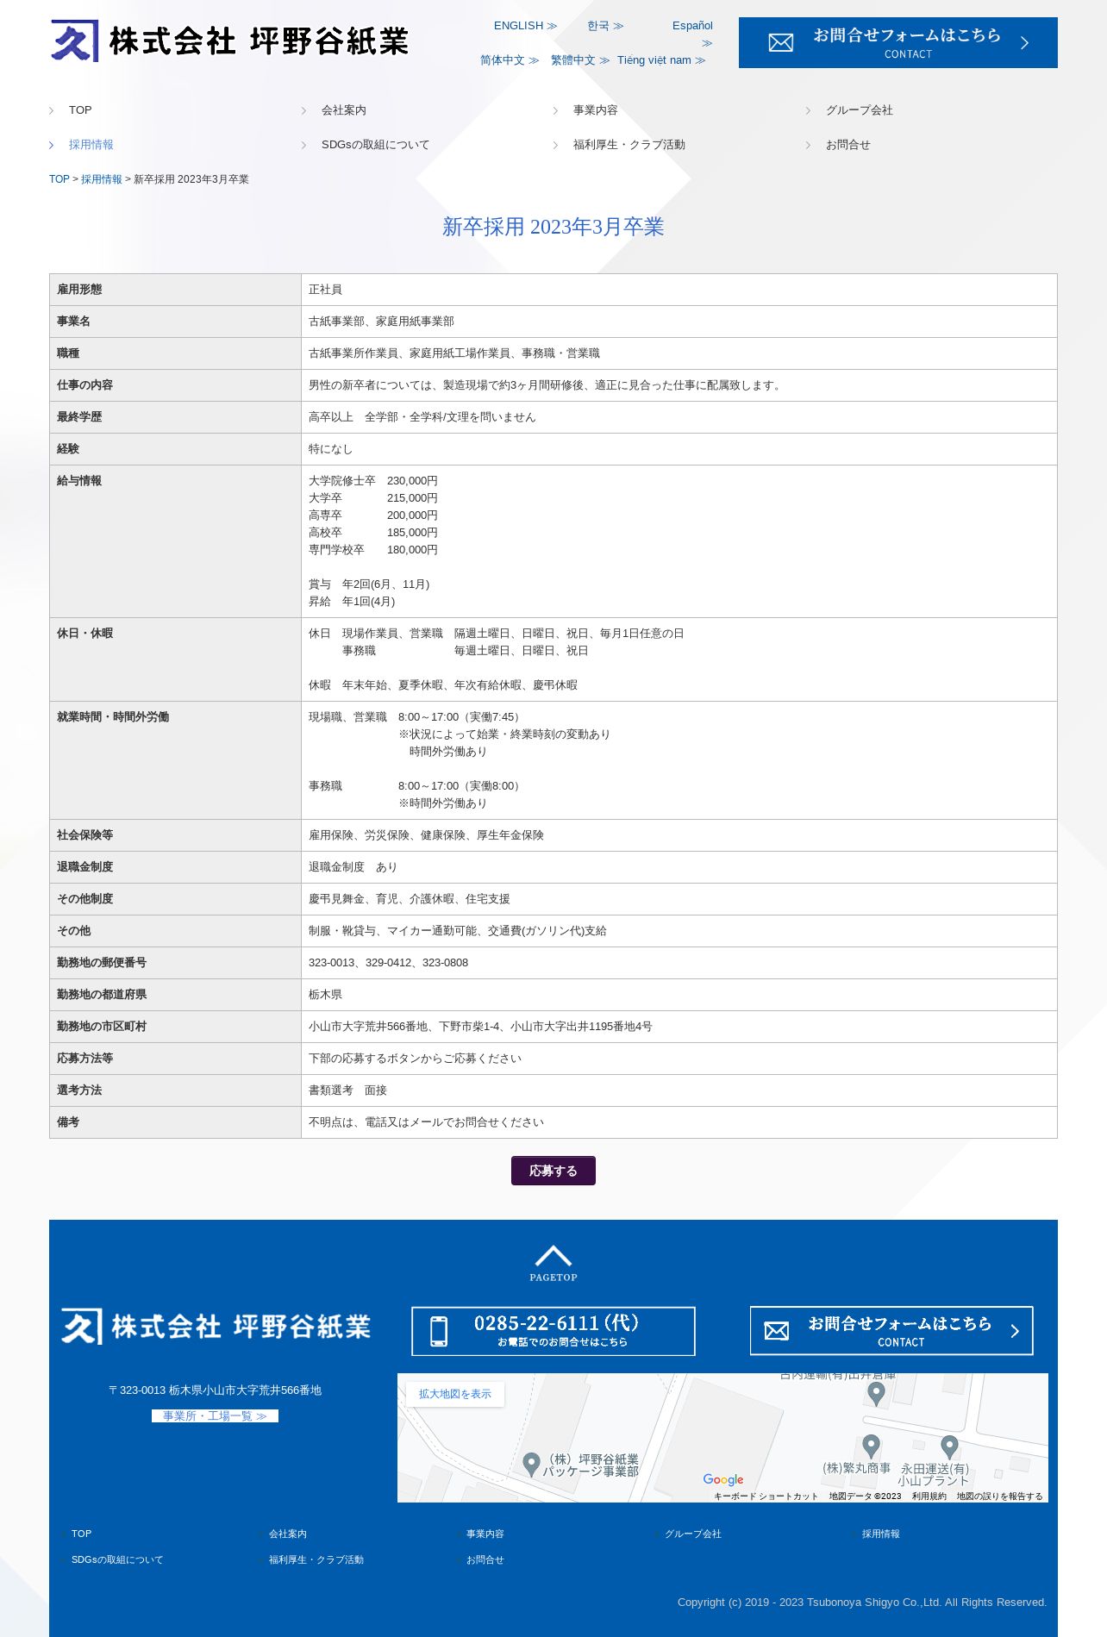Click the 0285-22-6111 phone contact button
This screenshot has height=1637, width=1107.
(x=553, y=1331)
